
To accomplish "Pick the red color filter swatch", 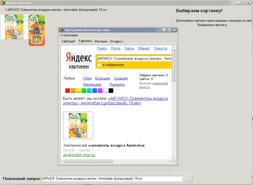I will click(x=68, y=91).
